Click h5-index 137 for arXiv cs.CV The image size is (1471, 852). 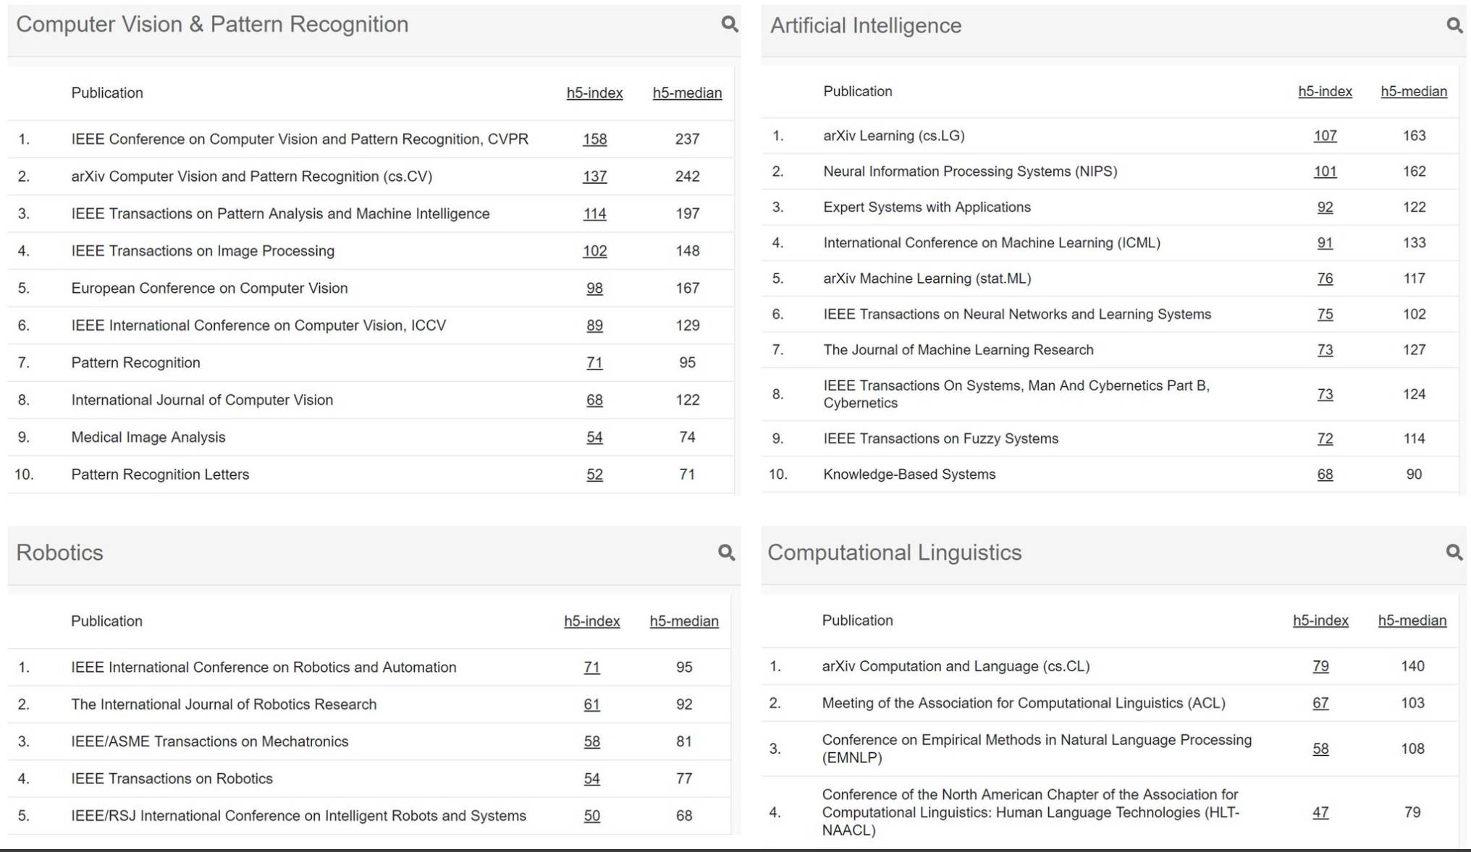coord(594,176)
